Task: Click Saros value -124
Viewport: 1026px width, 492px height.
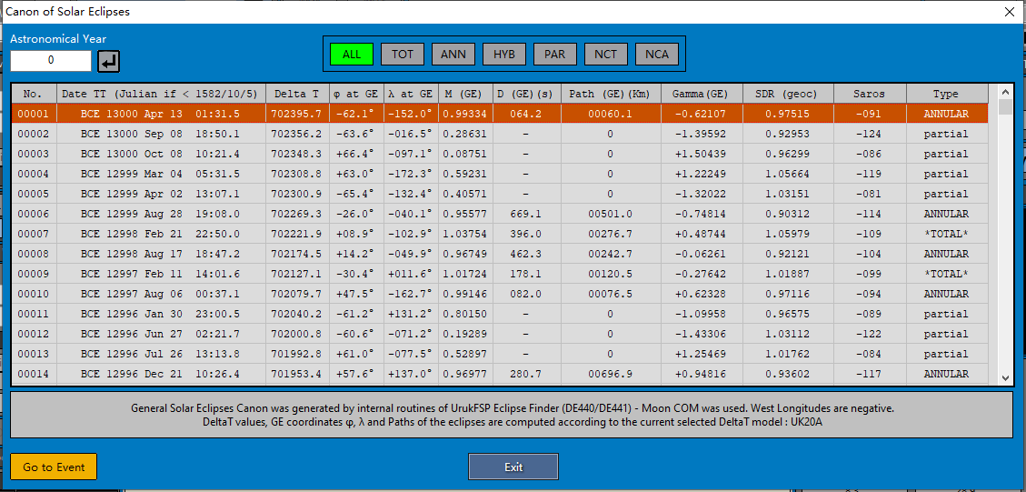Action: tap(871, 134)
